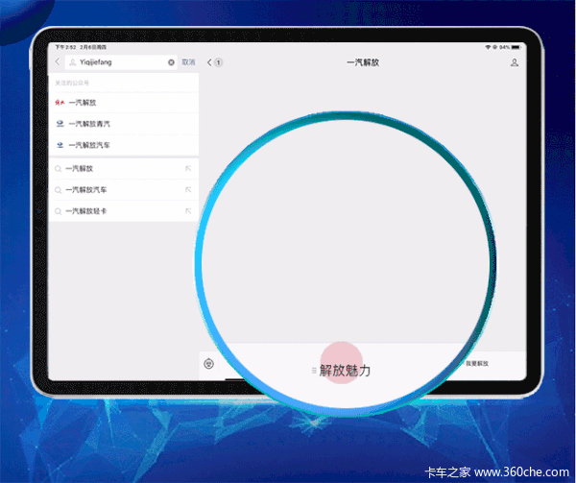
Task: Tap the Wi-Fi icon in the status bar
Action: (x=489, y=47)
